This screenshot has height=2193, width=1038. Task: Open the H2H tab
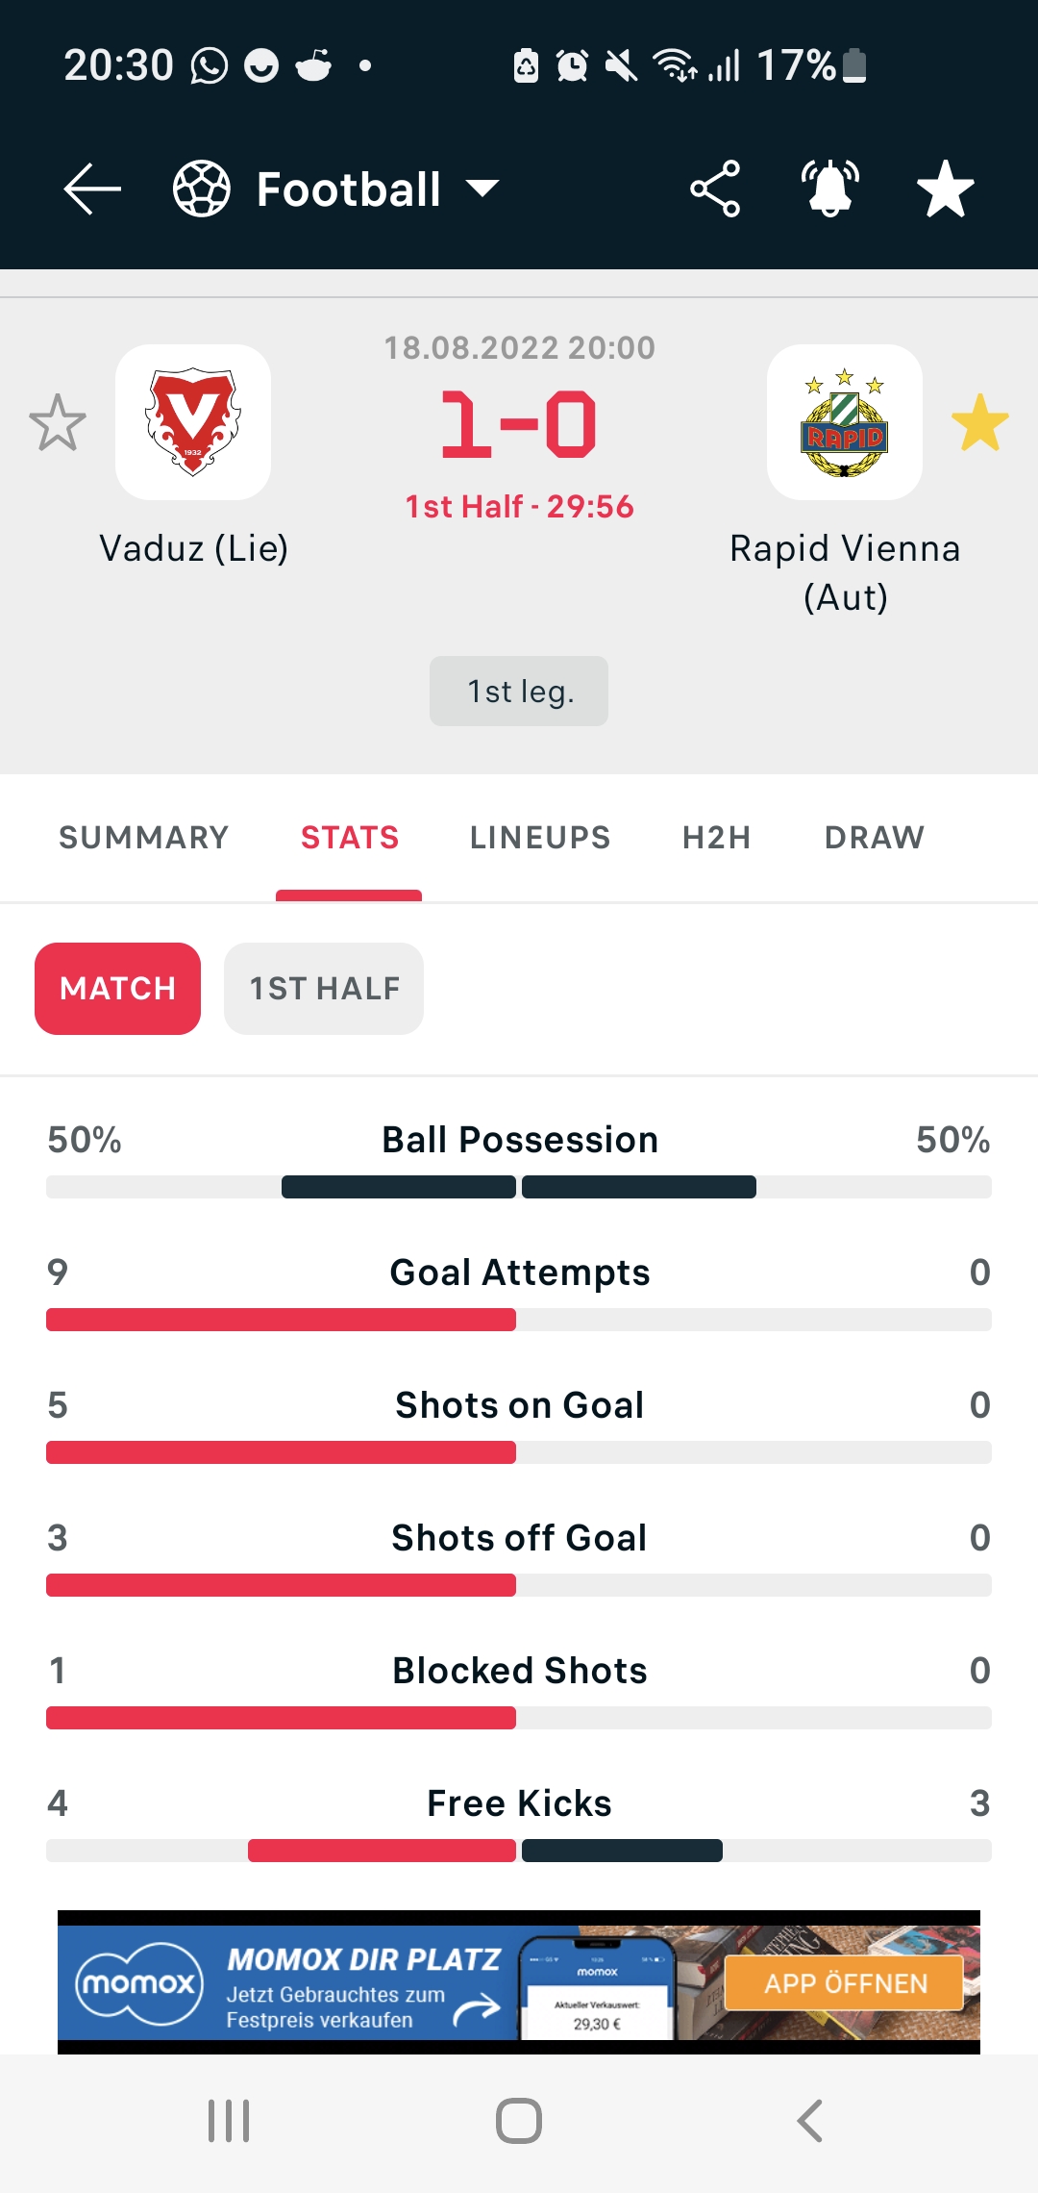pos(717,838)
